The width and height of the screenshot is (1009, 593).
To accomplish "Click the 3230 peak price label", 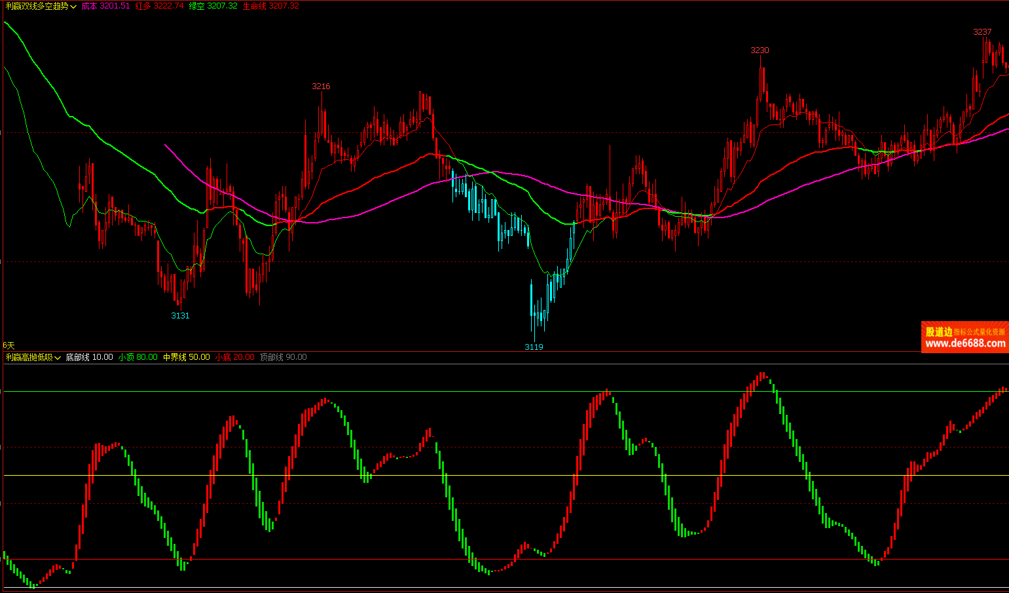I will click(760, 50).
